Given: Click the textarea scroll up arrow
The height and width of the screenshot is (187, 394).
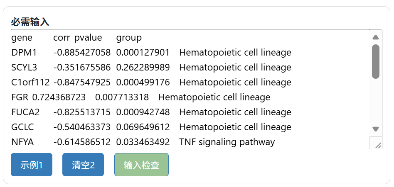Looking at the screenshot, I should (376, 37).
